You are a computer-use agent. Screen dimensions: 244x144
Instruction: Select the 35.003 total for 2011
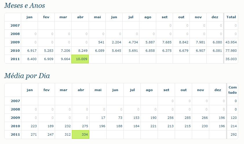point(231,59)
